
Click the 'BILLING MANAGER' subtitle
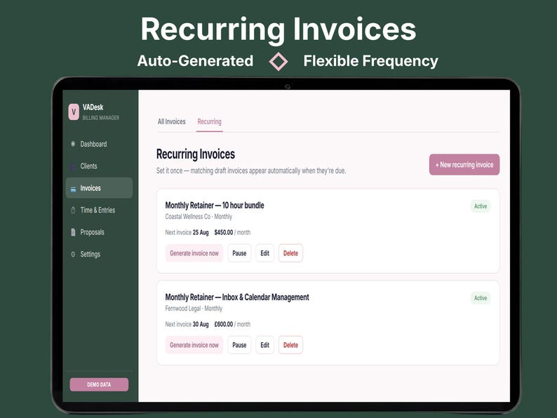[x=101, y=118]
